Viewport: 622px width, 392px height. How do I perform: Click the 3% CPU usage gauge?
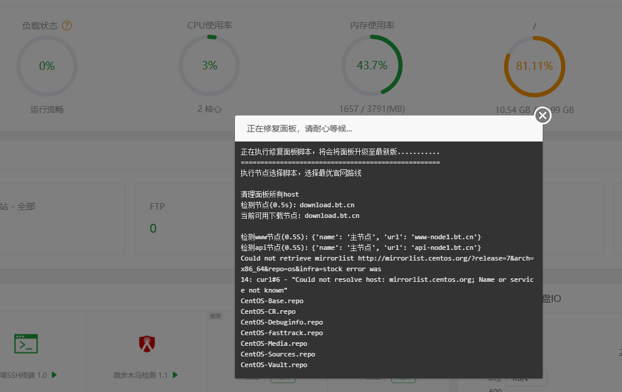tap(210, 66)
